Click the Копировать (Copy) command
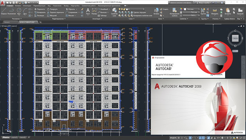The image size is (246, 140). point(40,12)
